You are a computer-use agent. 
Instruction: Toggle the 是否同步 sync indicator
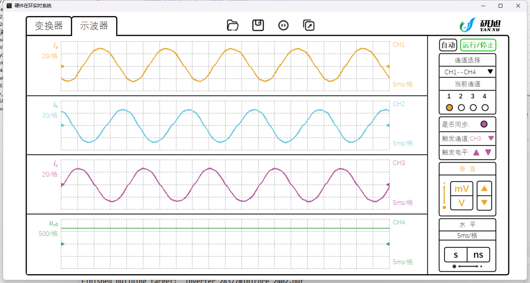coord(484,124)
